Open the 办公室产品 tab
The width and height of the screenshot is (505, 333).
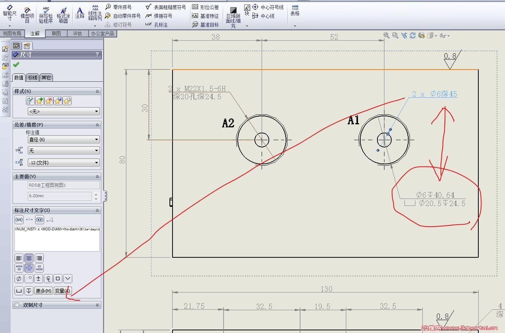click(x=102, y=33)
